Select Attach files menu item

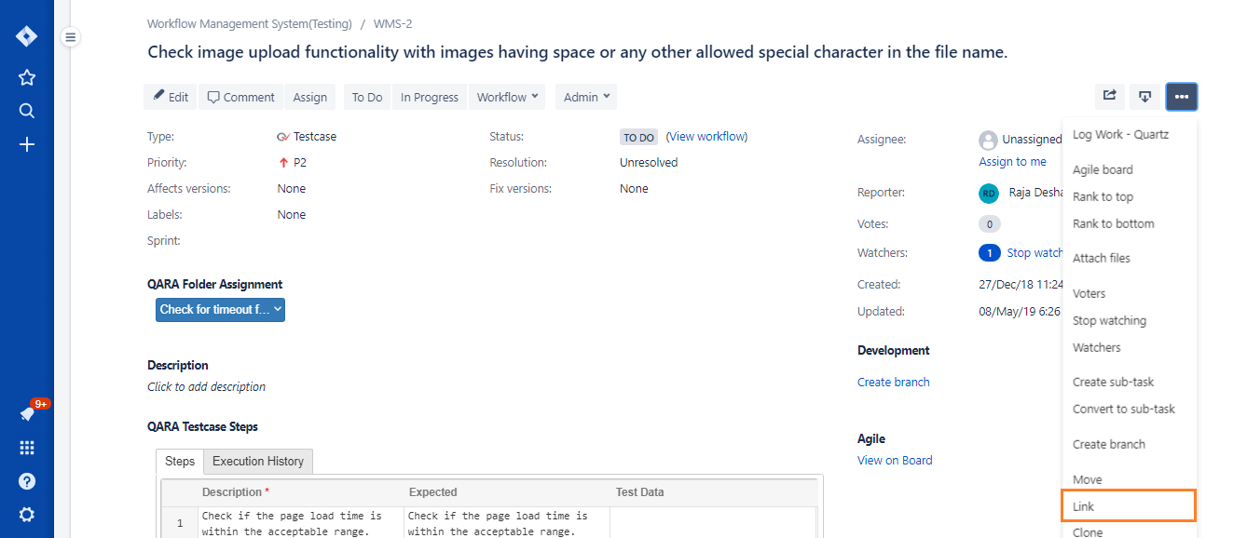coord(1130,259)
